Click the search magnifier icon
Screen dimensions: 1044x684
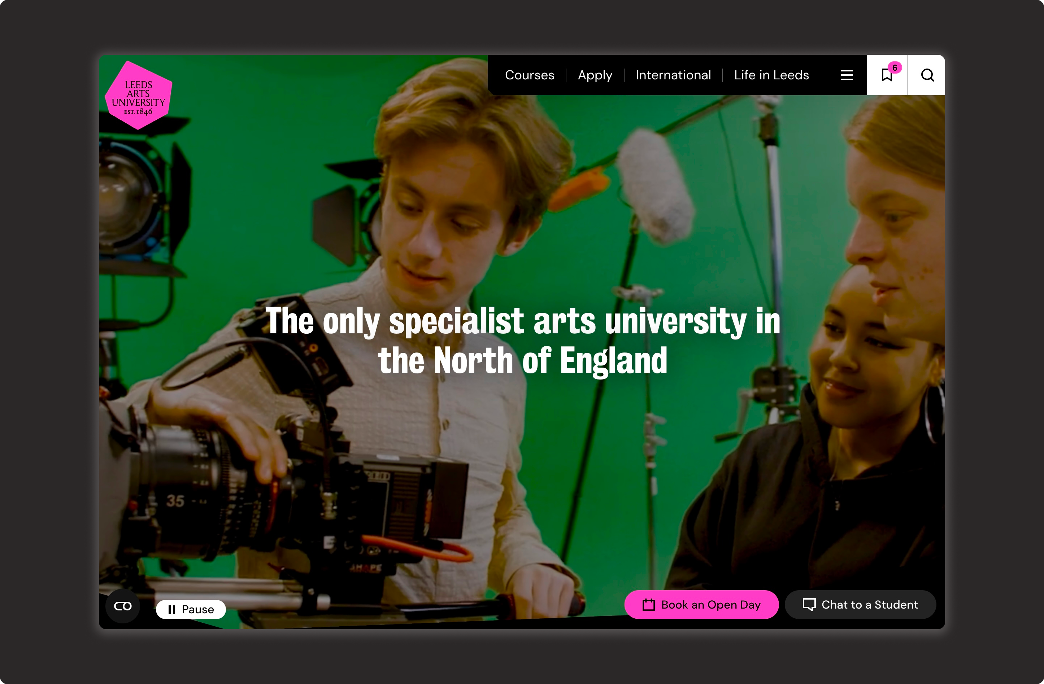point(927,75)
